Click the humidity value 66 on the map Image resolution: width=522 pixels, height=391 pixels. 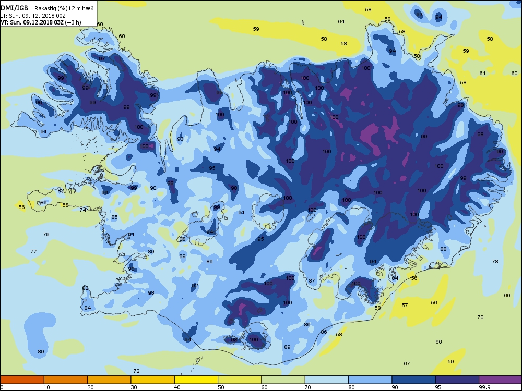click(x=439, y=341)
